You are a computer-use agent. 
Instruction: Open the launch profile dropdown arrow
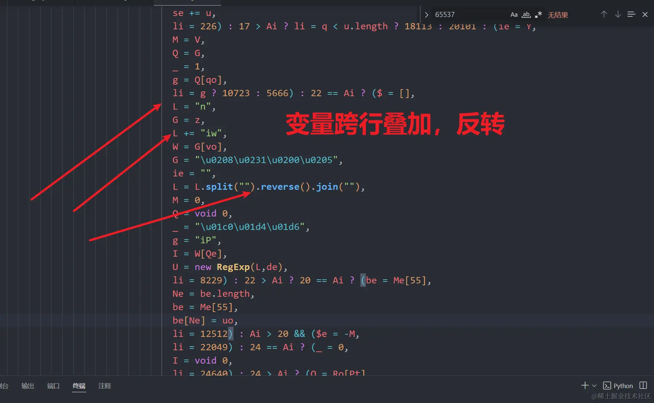coord(594,386)
